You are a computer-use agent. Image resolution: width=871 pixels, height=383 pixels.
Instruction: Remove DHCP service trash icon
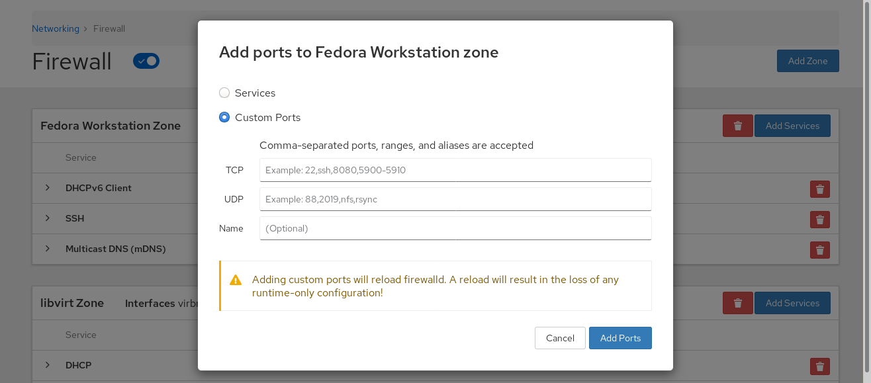tap(819, 366)
